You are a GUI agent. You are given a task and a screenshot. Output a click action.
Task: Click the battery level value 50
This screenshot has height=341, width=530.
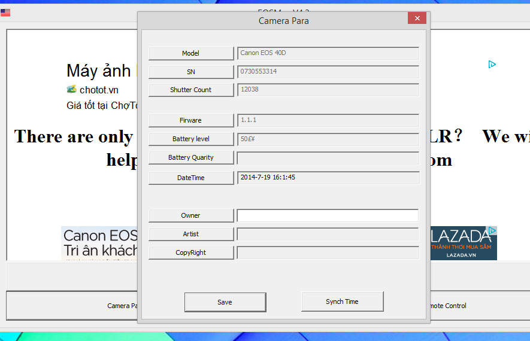coord(328,139)
